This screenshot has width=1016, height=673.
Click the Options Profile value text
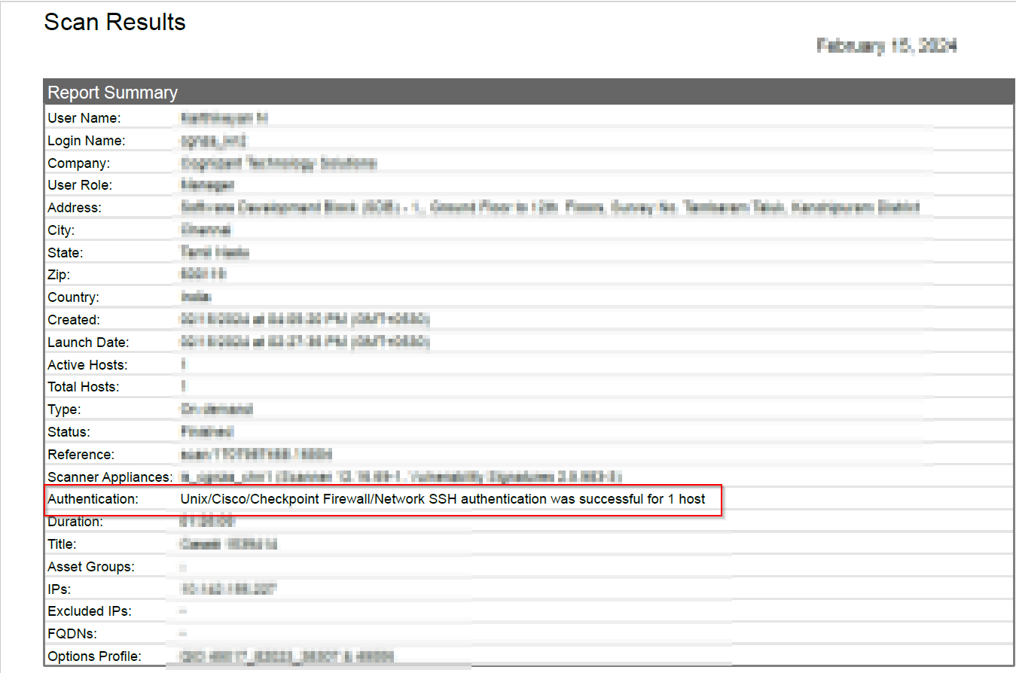[286, 656]
